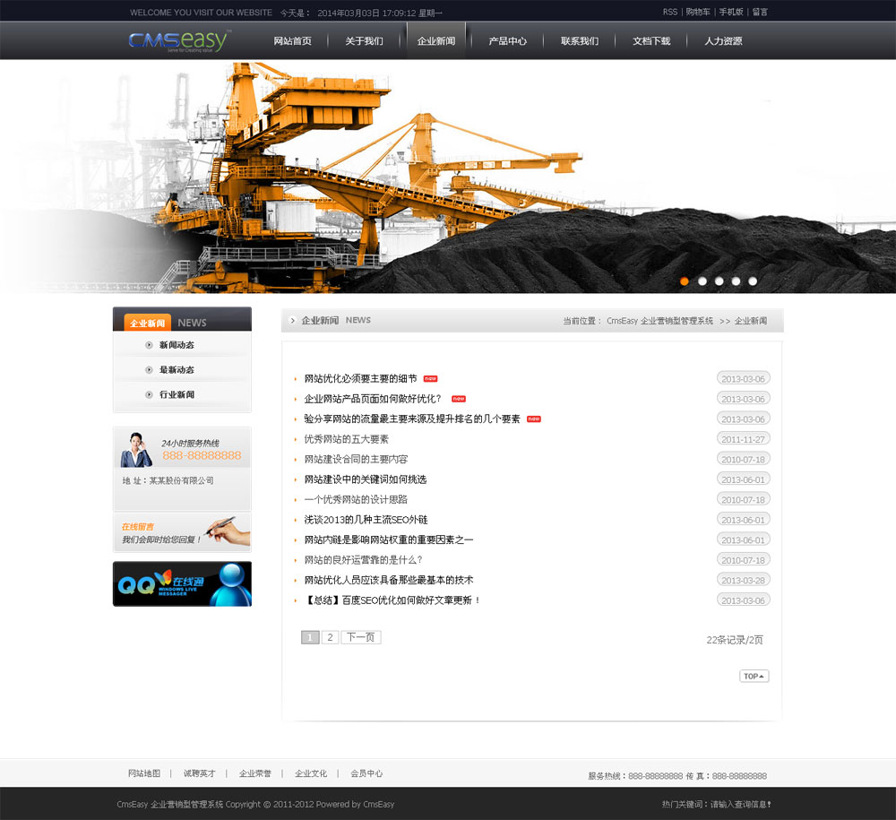The width and height of the screenshot is (896, 820).
Task: Go to 网站首页 in navigation bar
Action: (x=292, y=41)
